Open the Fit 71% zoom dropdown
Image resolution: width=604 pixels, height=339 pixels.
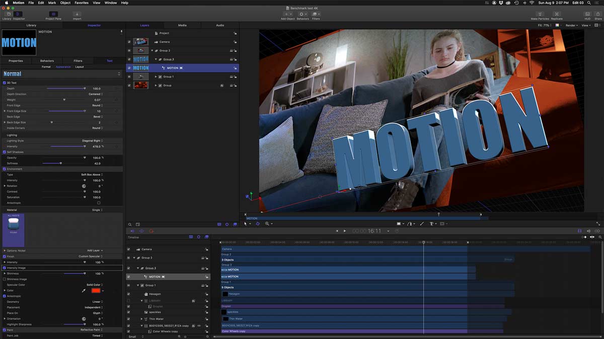pos(545,25)
